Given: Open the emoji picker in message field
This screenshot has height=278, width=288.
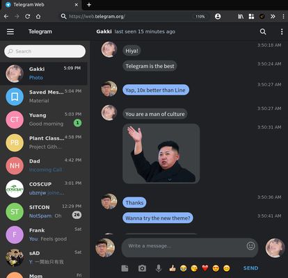Looking at the screenshot, I should pos(250,246).
